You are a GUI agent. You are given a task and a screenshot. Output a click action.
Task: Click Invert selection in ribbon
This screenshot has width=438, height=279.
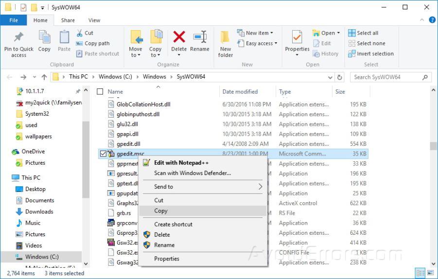(x=370, y=53)
